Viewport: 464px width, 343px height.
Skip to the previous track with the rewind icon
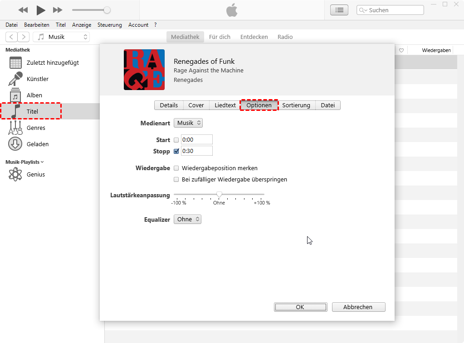tap(23, 10)
